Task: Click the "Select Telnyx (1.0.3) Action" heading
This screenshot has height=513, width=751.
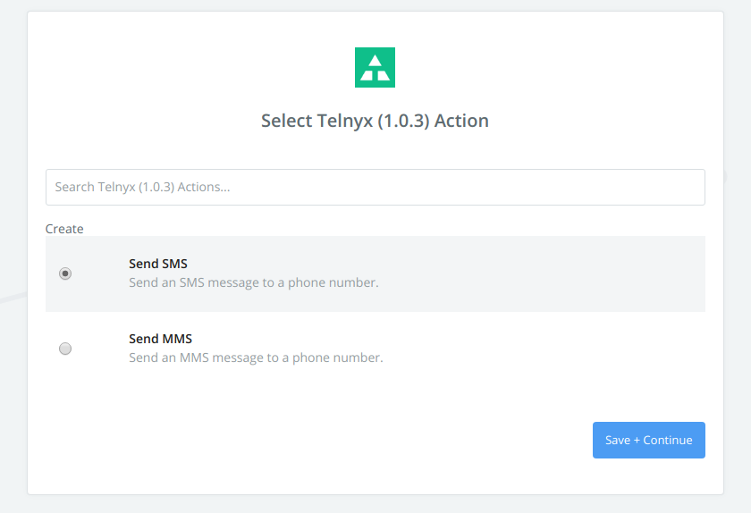Action: point(375,121)
